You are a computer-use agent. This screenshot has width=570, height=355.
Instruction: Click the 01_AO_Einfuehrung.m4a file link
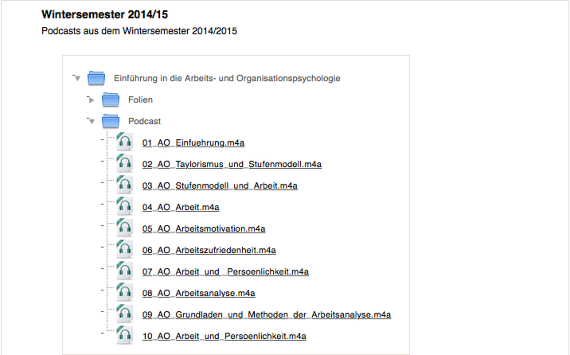(x=193, y=143)
